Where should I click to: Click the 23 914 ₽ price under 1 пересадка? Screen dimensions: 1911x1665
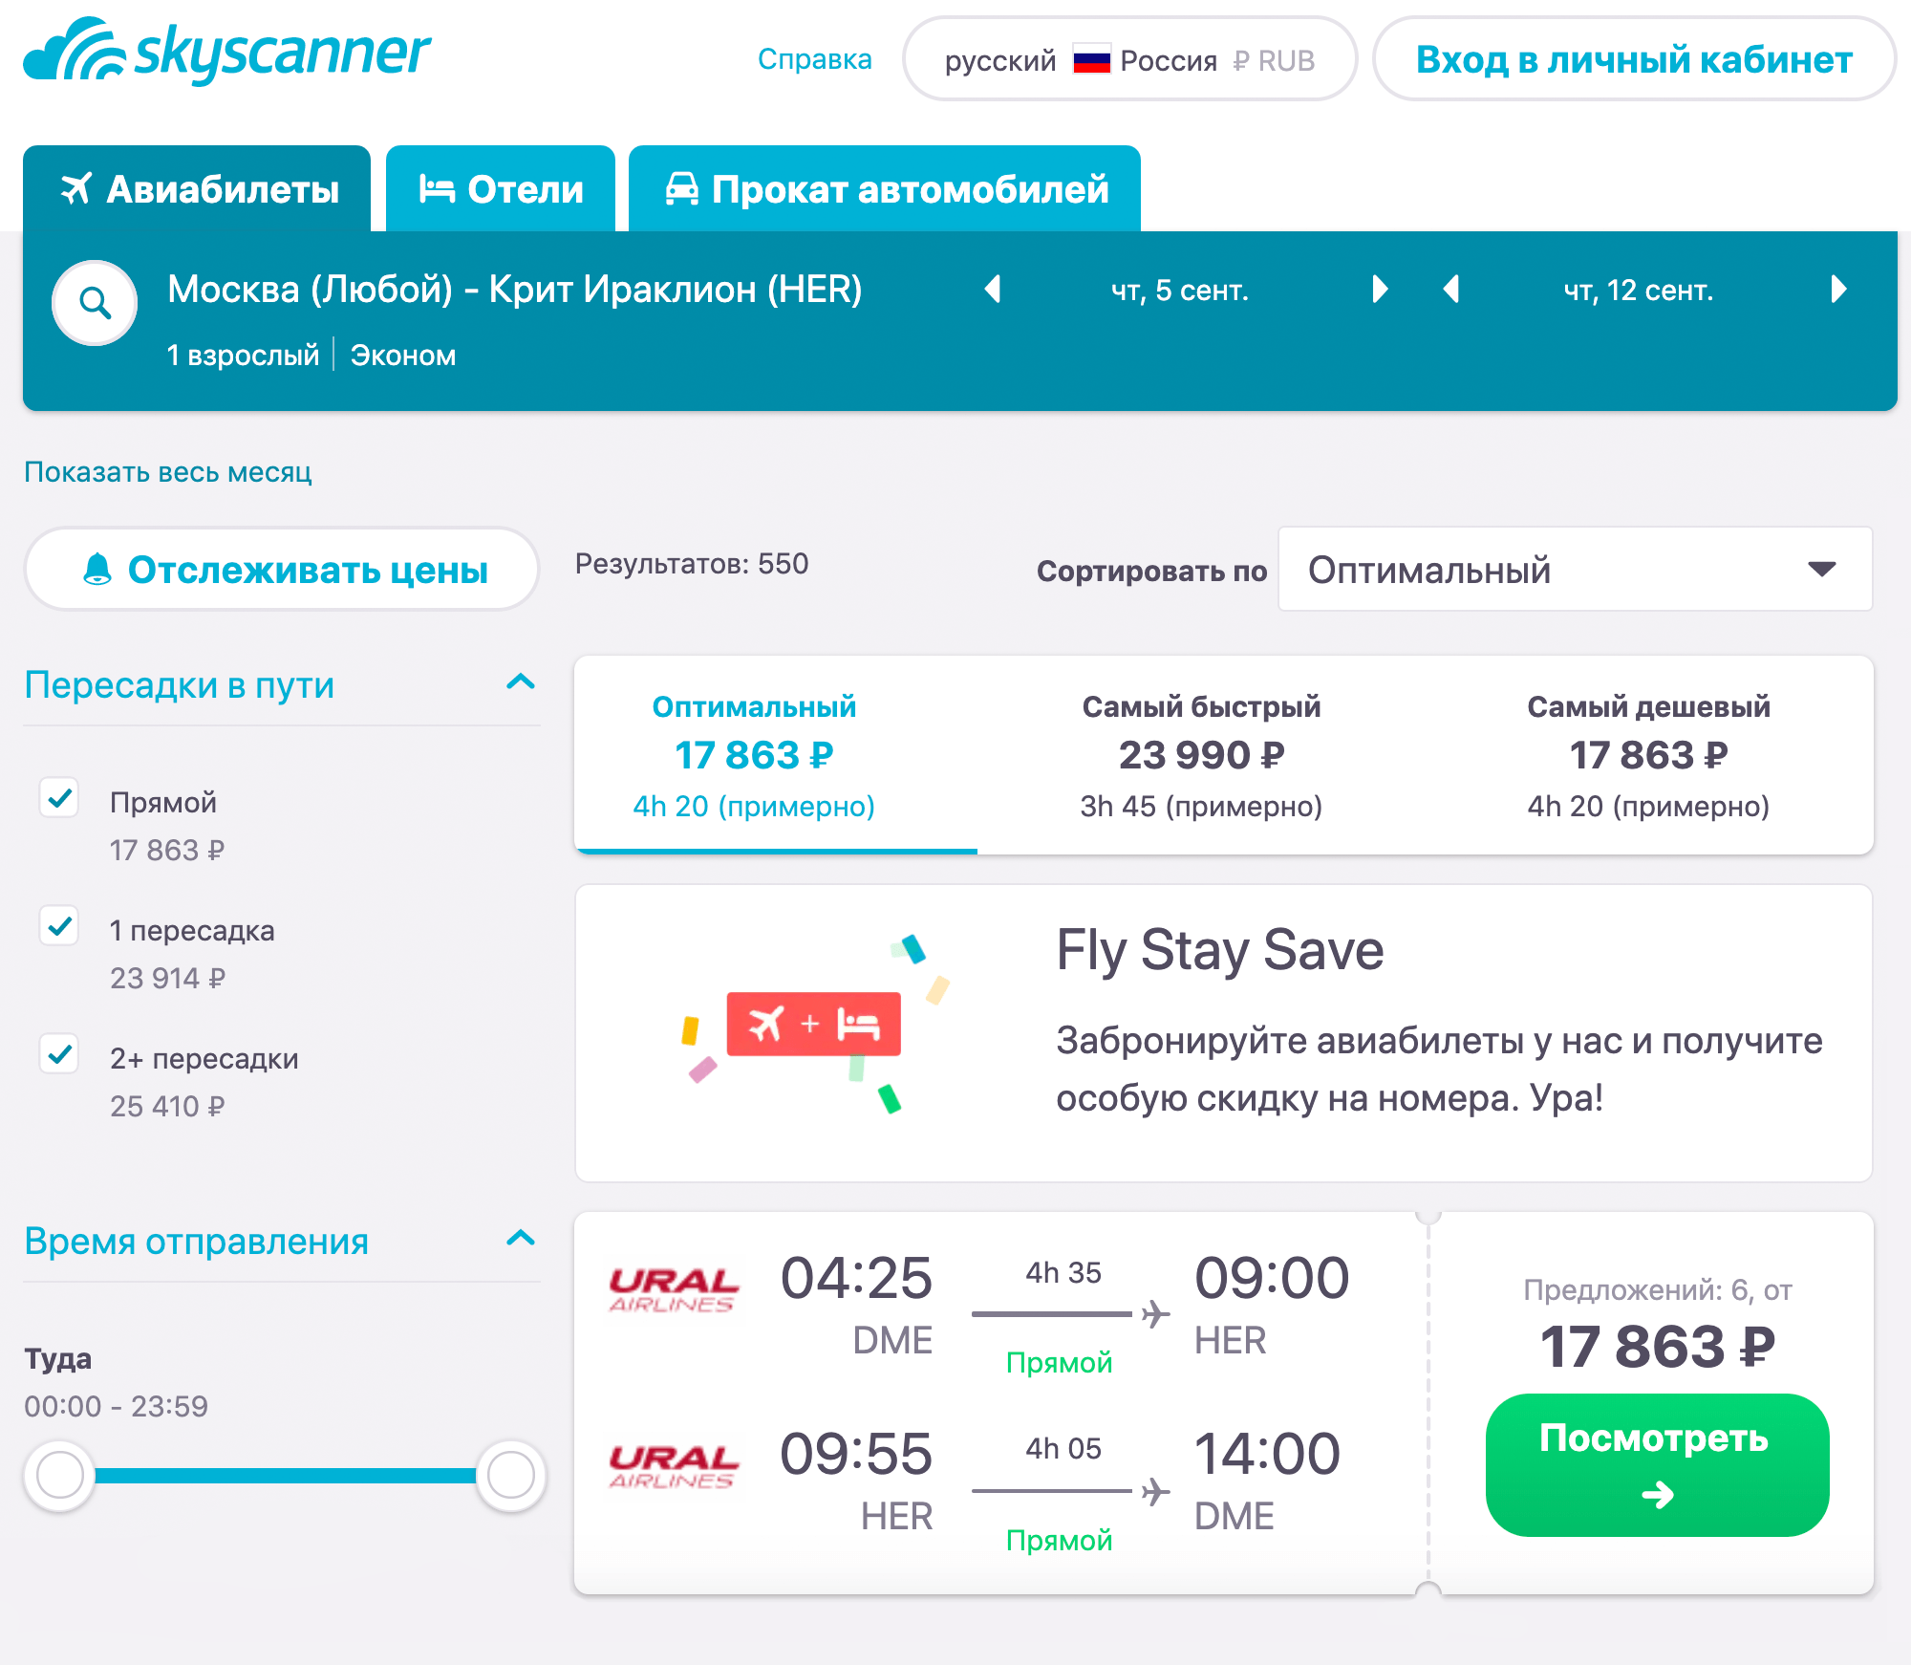coord(167,978)
